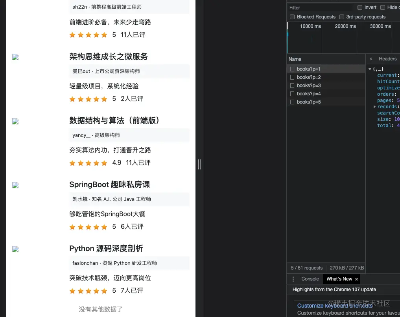
Task: Click the 270 kB / 277 kB status
Action: (347, 268)
